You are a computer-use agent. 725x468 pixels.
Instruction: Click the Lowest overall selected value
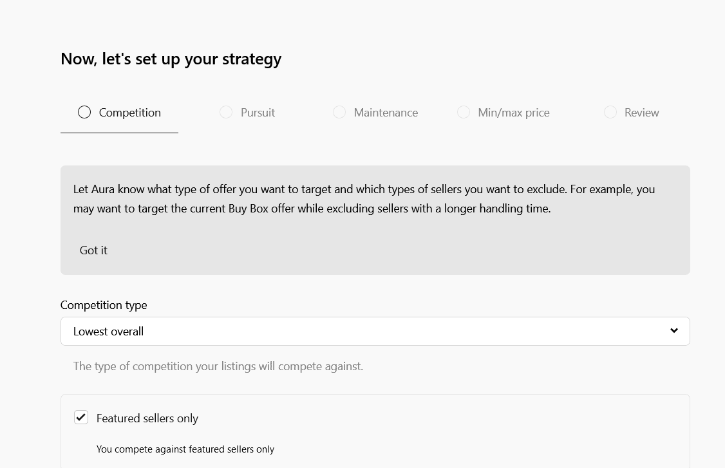coord(108,331)
